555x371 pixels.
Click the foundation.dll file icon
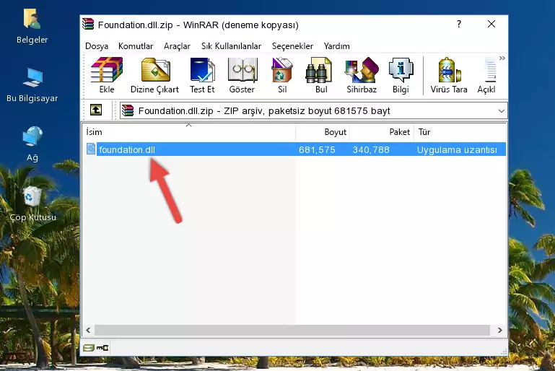[x=91, y=149]
